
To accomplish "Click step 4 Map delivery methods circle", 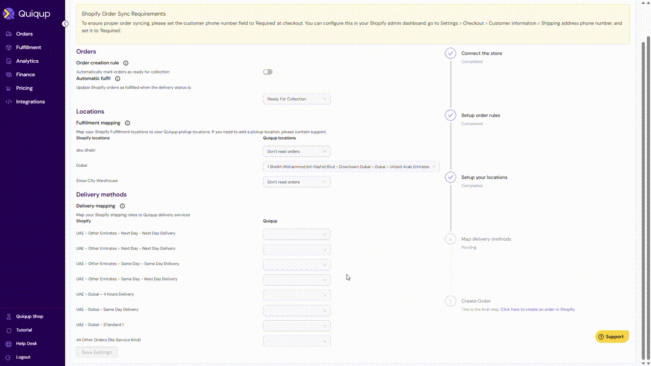I will coord(450,239).
